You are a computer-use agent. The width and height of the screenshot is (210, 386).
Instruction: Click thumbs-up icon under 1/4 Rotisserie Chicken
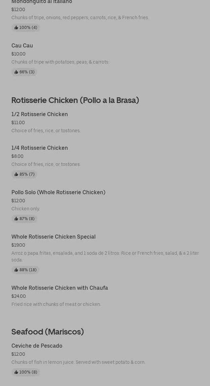(x=16, y=174)
